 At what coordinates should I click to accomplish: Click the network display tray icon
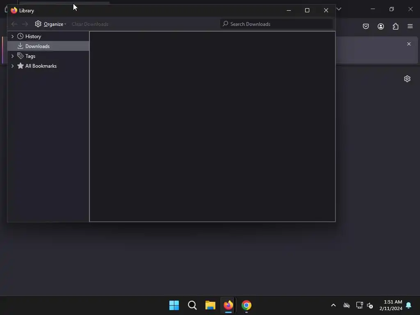coord(359,305)
